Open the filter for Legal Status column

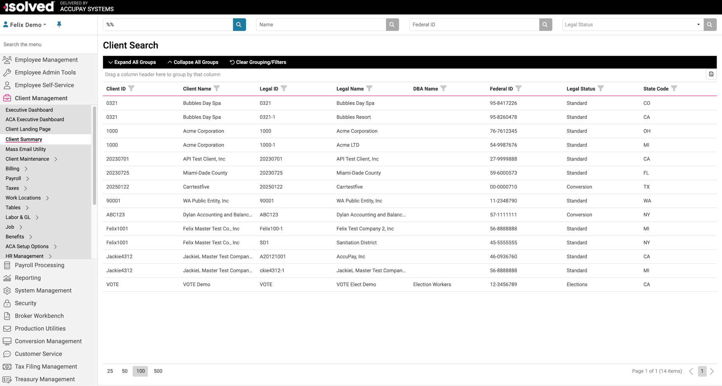pos(601,88)
